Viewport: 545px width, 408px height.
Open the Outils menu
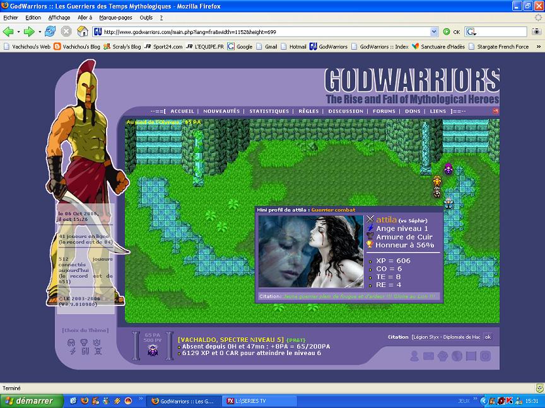(x=146, y=18)
